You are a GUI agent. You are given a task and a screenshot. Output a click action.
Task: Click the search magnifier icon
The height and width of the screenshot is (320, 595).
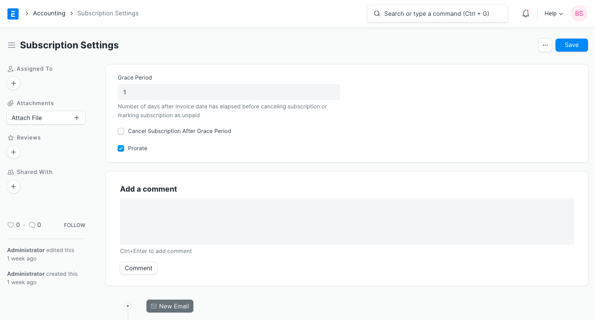click(377, 13)
